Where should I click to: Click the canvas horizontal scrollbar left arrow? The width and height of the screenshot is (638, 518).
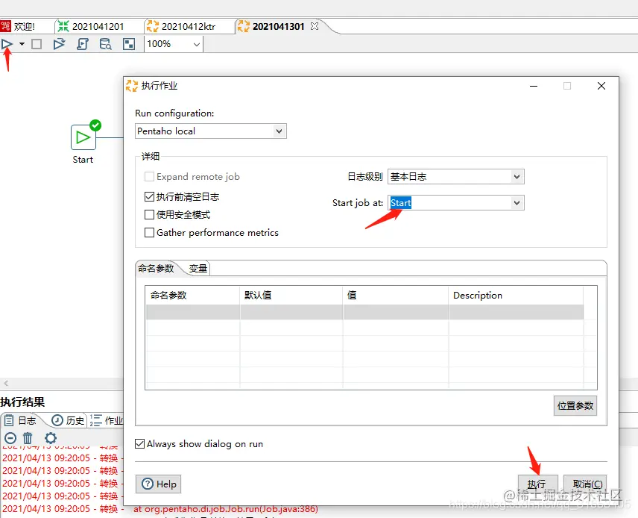[6, 383]
